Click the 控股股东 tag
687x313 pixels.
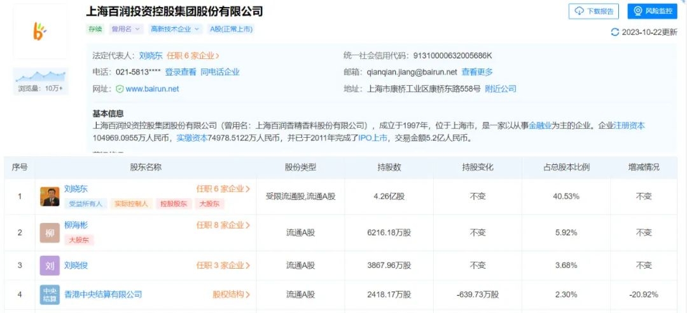click(x=174, y=203)
